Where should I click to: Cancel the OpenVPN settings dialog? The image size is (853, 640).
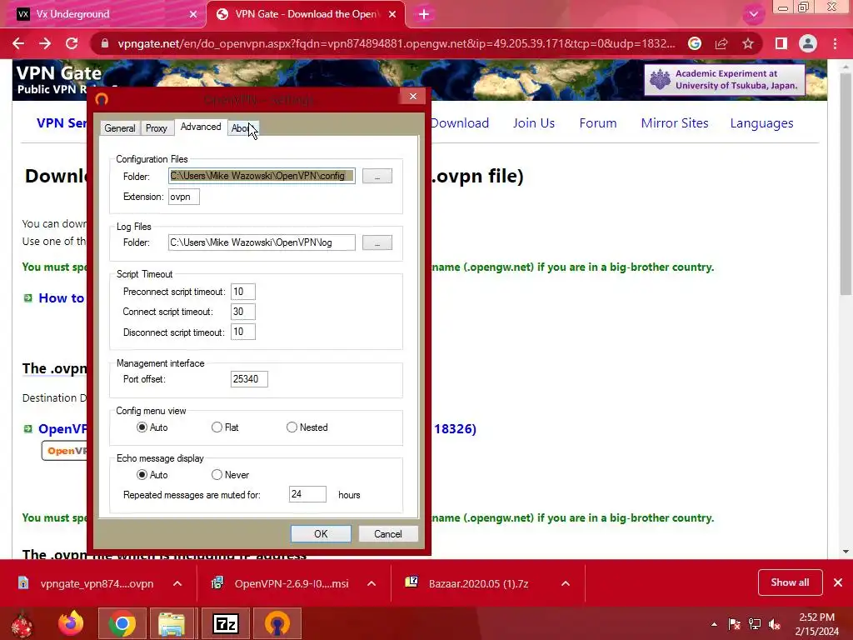[388, 534]
